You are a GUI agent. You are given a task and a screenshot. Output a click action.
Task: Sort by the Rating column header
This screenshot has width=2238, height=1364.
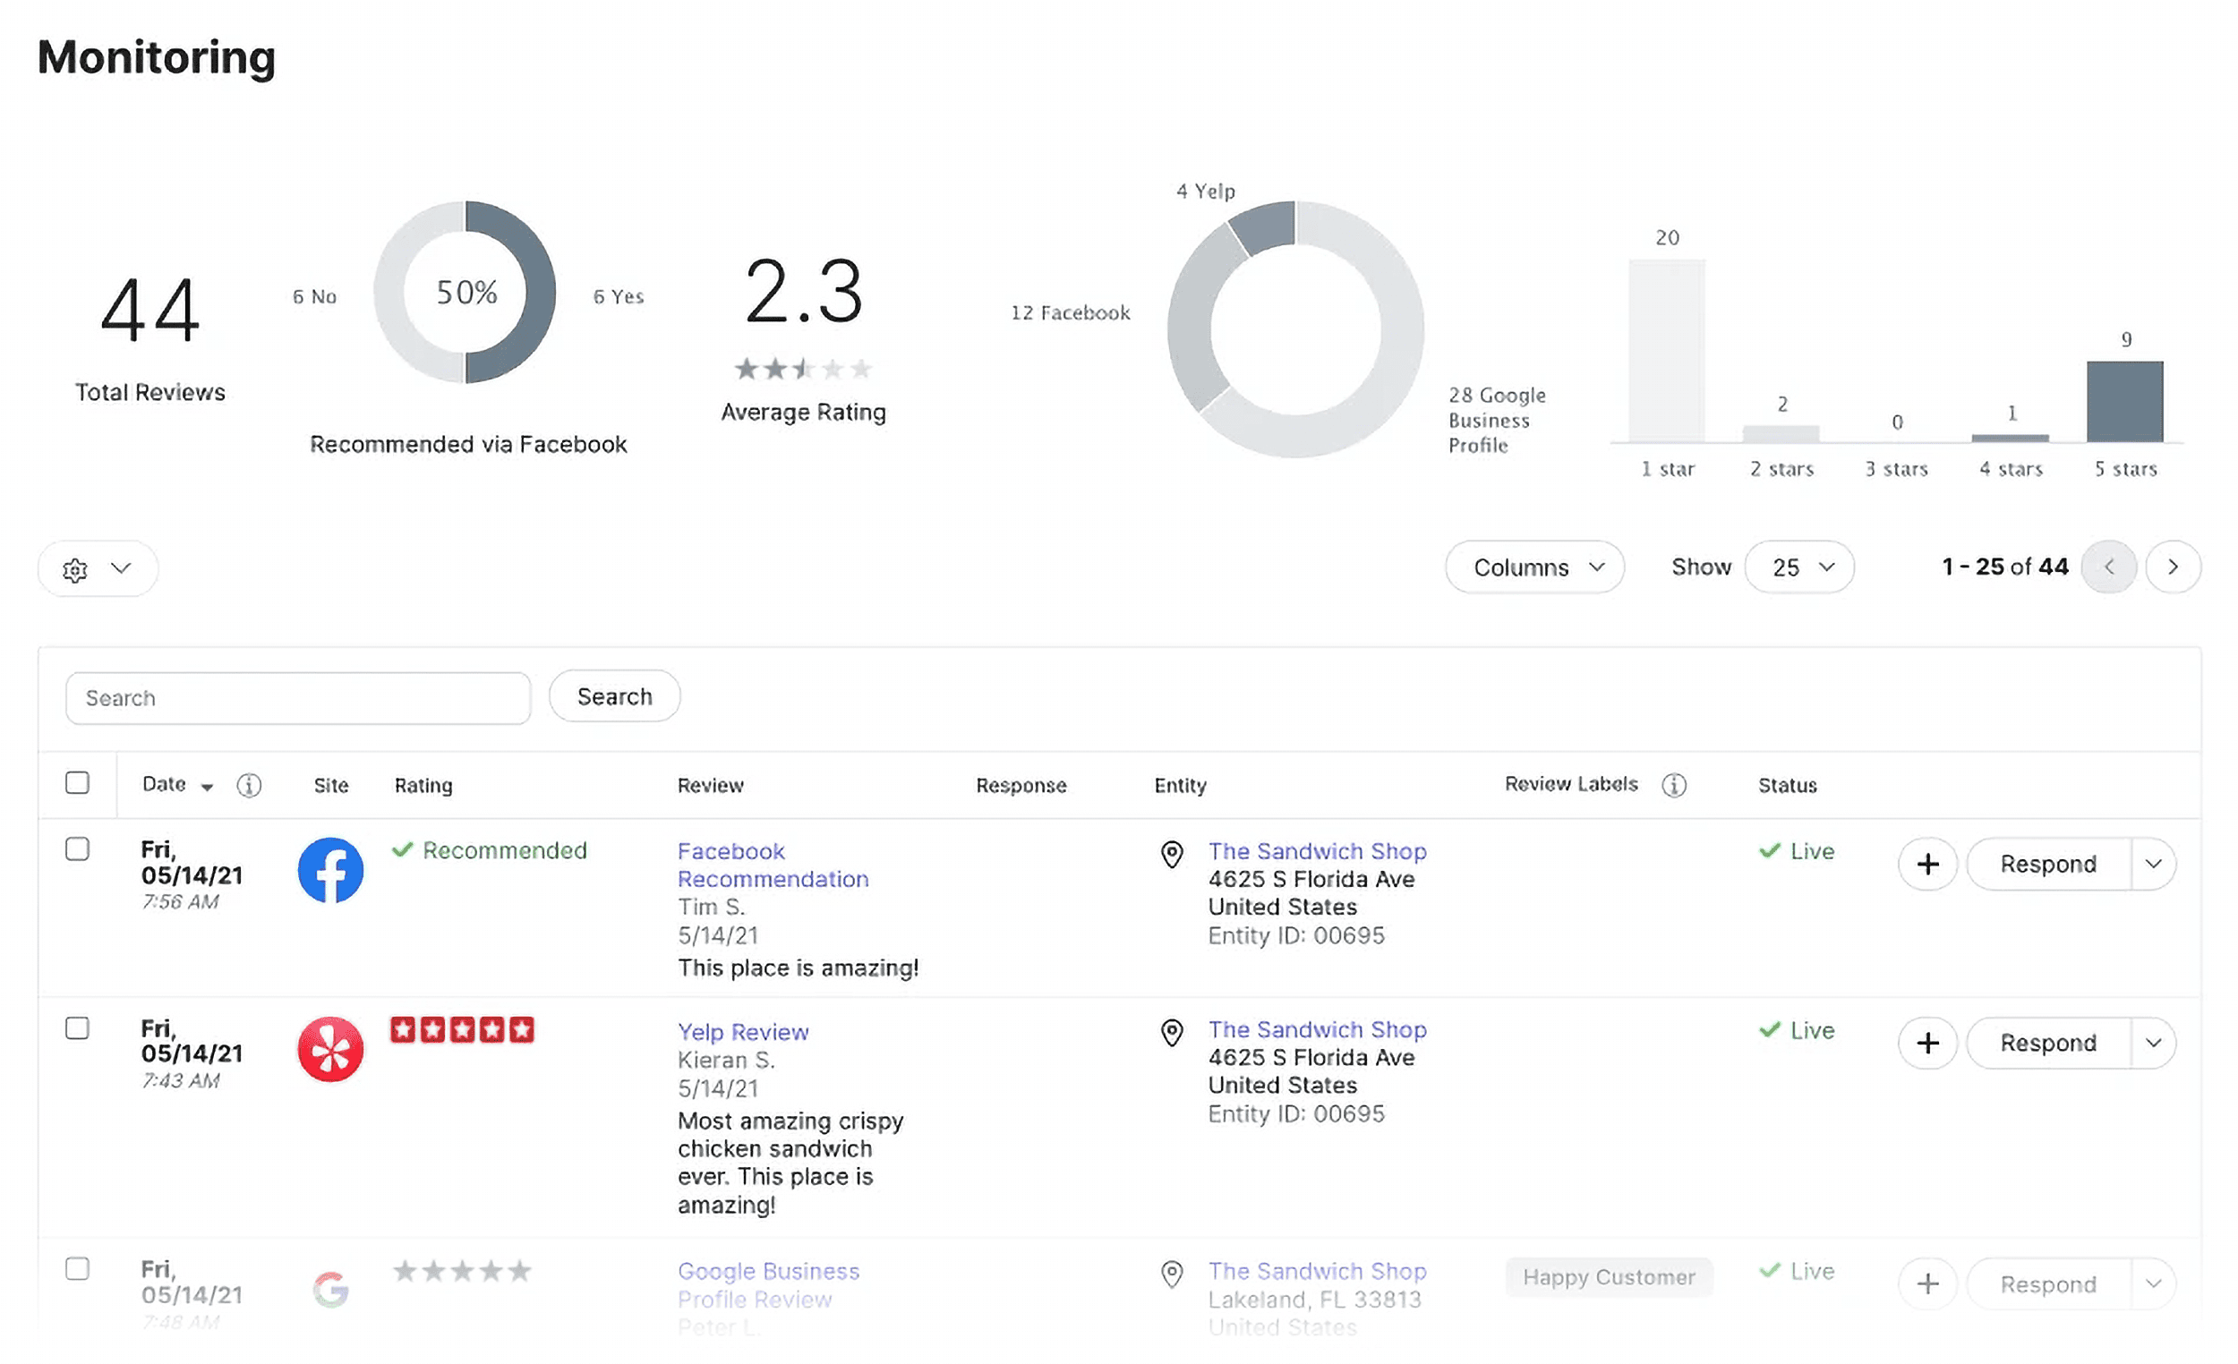click(x=423, y=786)
